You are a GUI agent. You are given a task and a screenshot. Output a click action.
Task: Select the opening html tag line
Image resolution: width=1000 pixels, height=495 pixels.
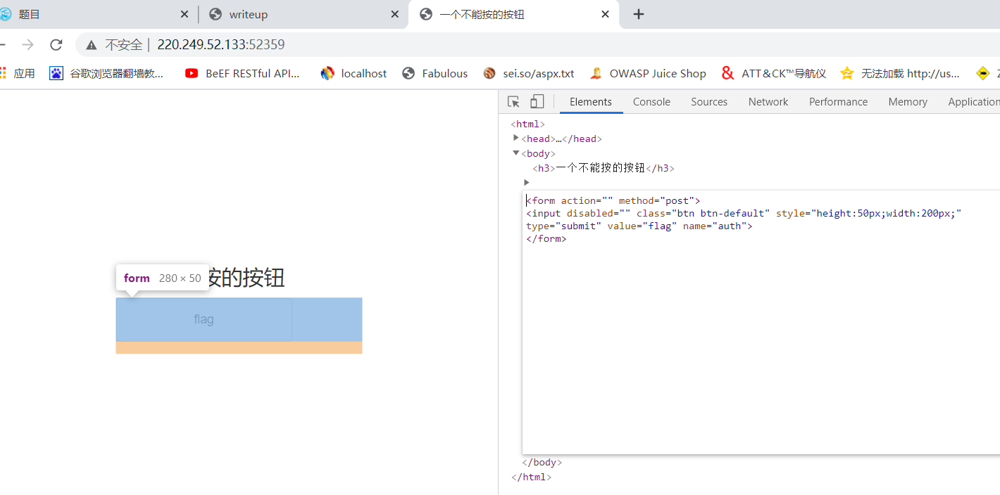point(527,124)
